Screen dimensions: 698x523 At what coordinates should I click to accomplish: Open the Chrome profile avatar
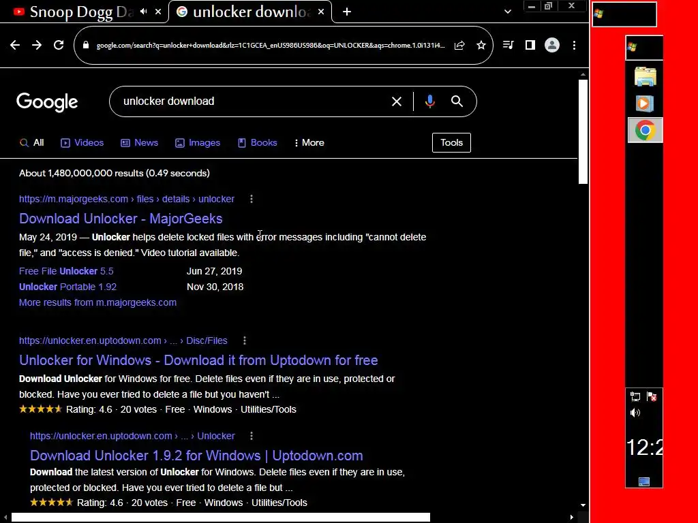(x=552, y=45)
